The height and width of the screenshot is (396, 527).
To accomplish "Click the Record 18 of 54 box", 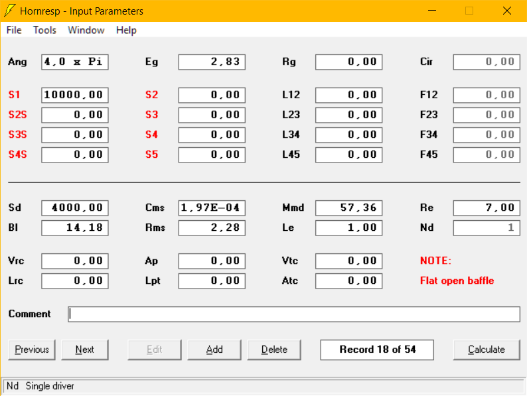I will (x=377, y=350).
